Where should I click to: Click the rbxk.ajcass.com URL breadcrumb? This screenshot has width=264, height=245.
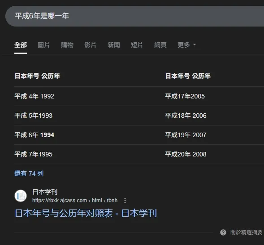(x=75, y=200)
